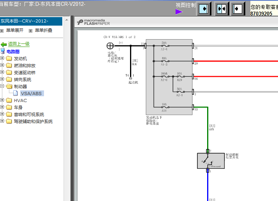Click the HVAC folder icon
Image resolution: width=278 pixels, height=201 pixels.
pyautogui.click(x=9, y=100)
